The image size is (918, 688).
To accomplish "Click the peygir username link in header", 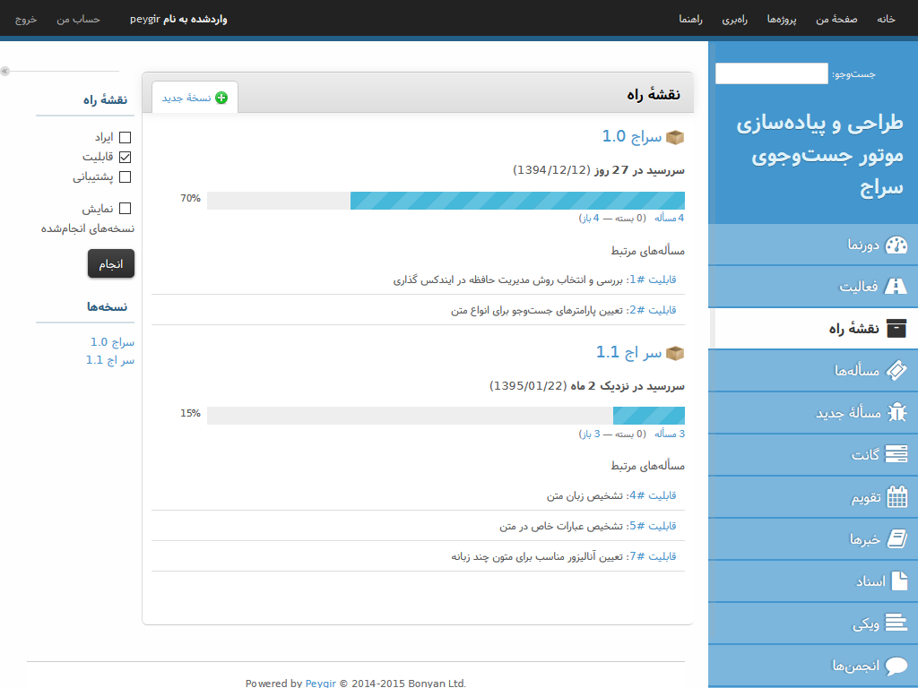I will click(145, 20).
